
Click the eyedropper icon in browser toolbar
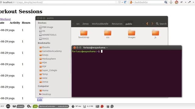(190, 2)
